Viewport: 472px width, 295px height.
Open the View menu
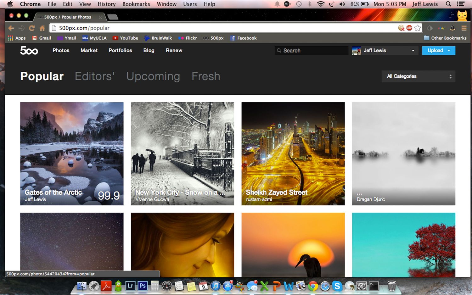(x=85, y=4)
